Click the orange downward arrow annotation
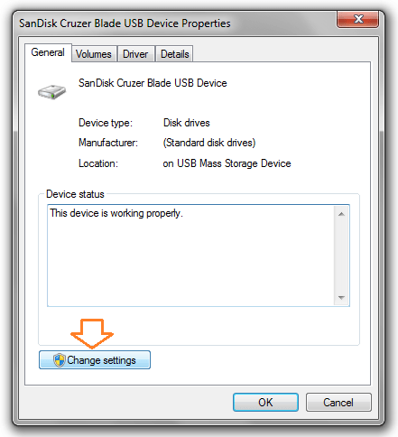 click(x=92, y=334)
